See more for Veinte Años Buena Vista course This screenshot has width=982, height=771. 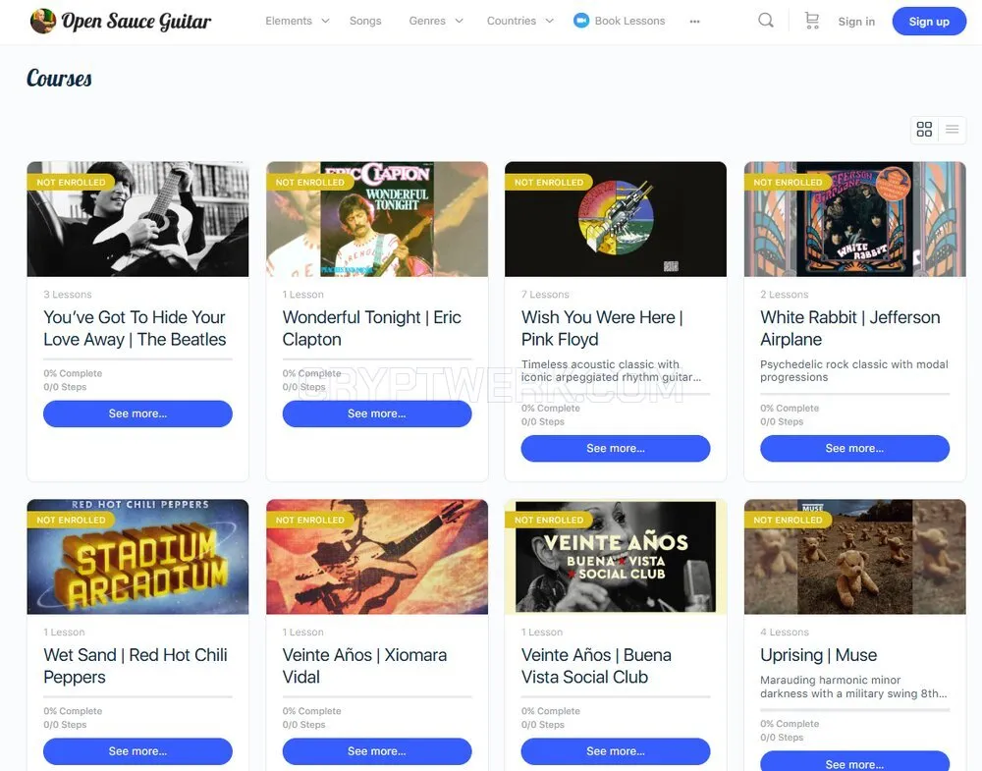tap(616, 751)
